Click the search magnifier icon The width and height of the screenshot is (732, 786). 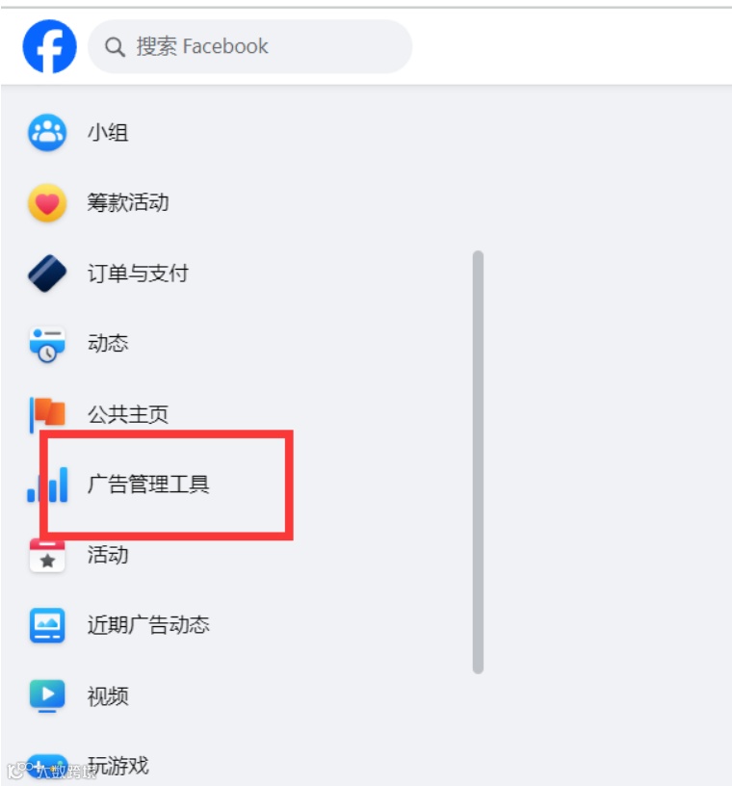[115, 47]
